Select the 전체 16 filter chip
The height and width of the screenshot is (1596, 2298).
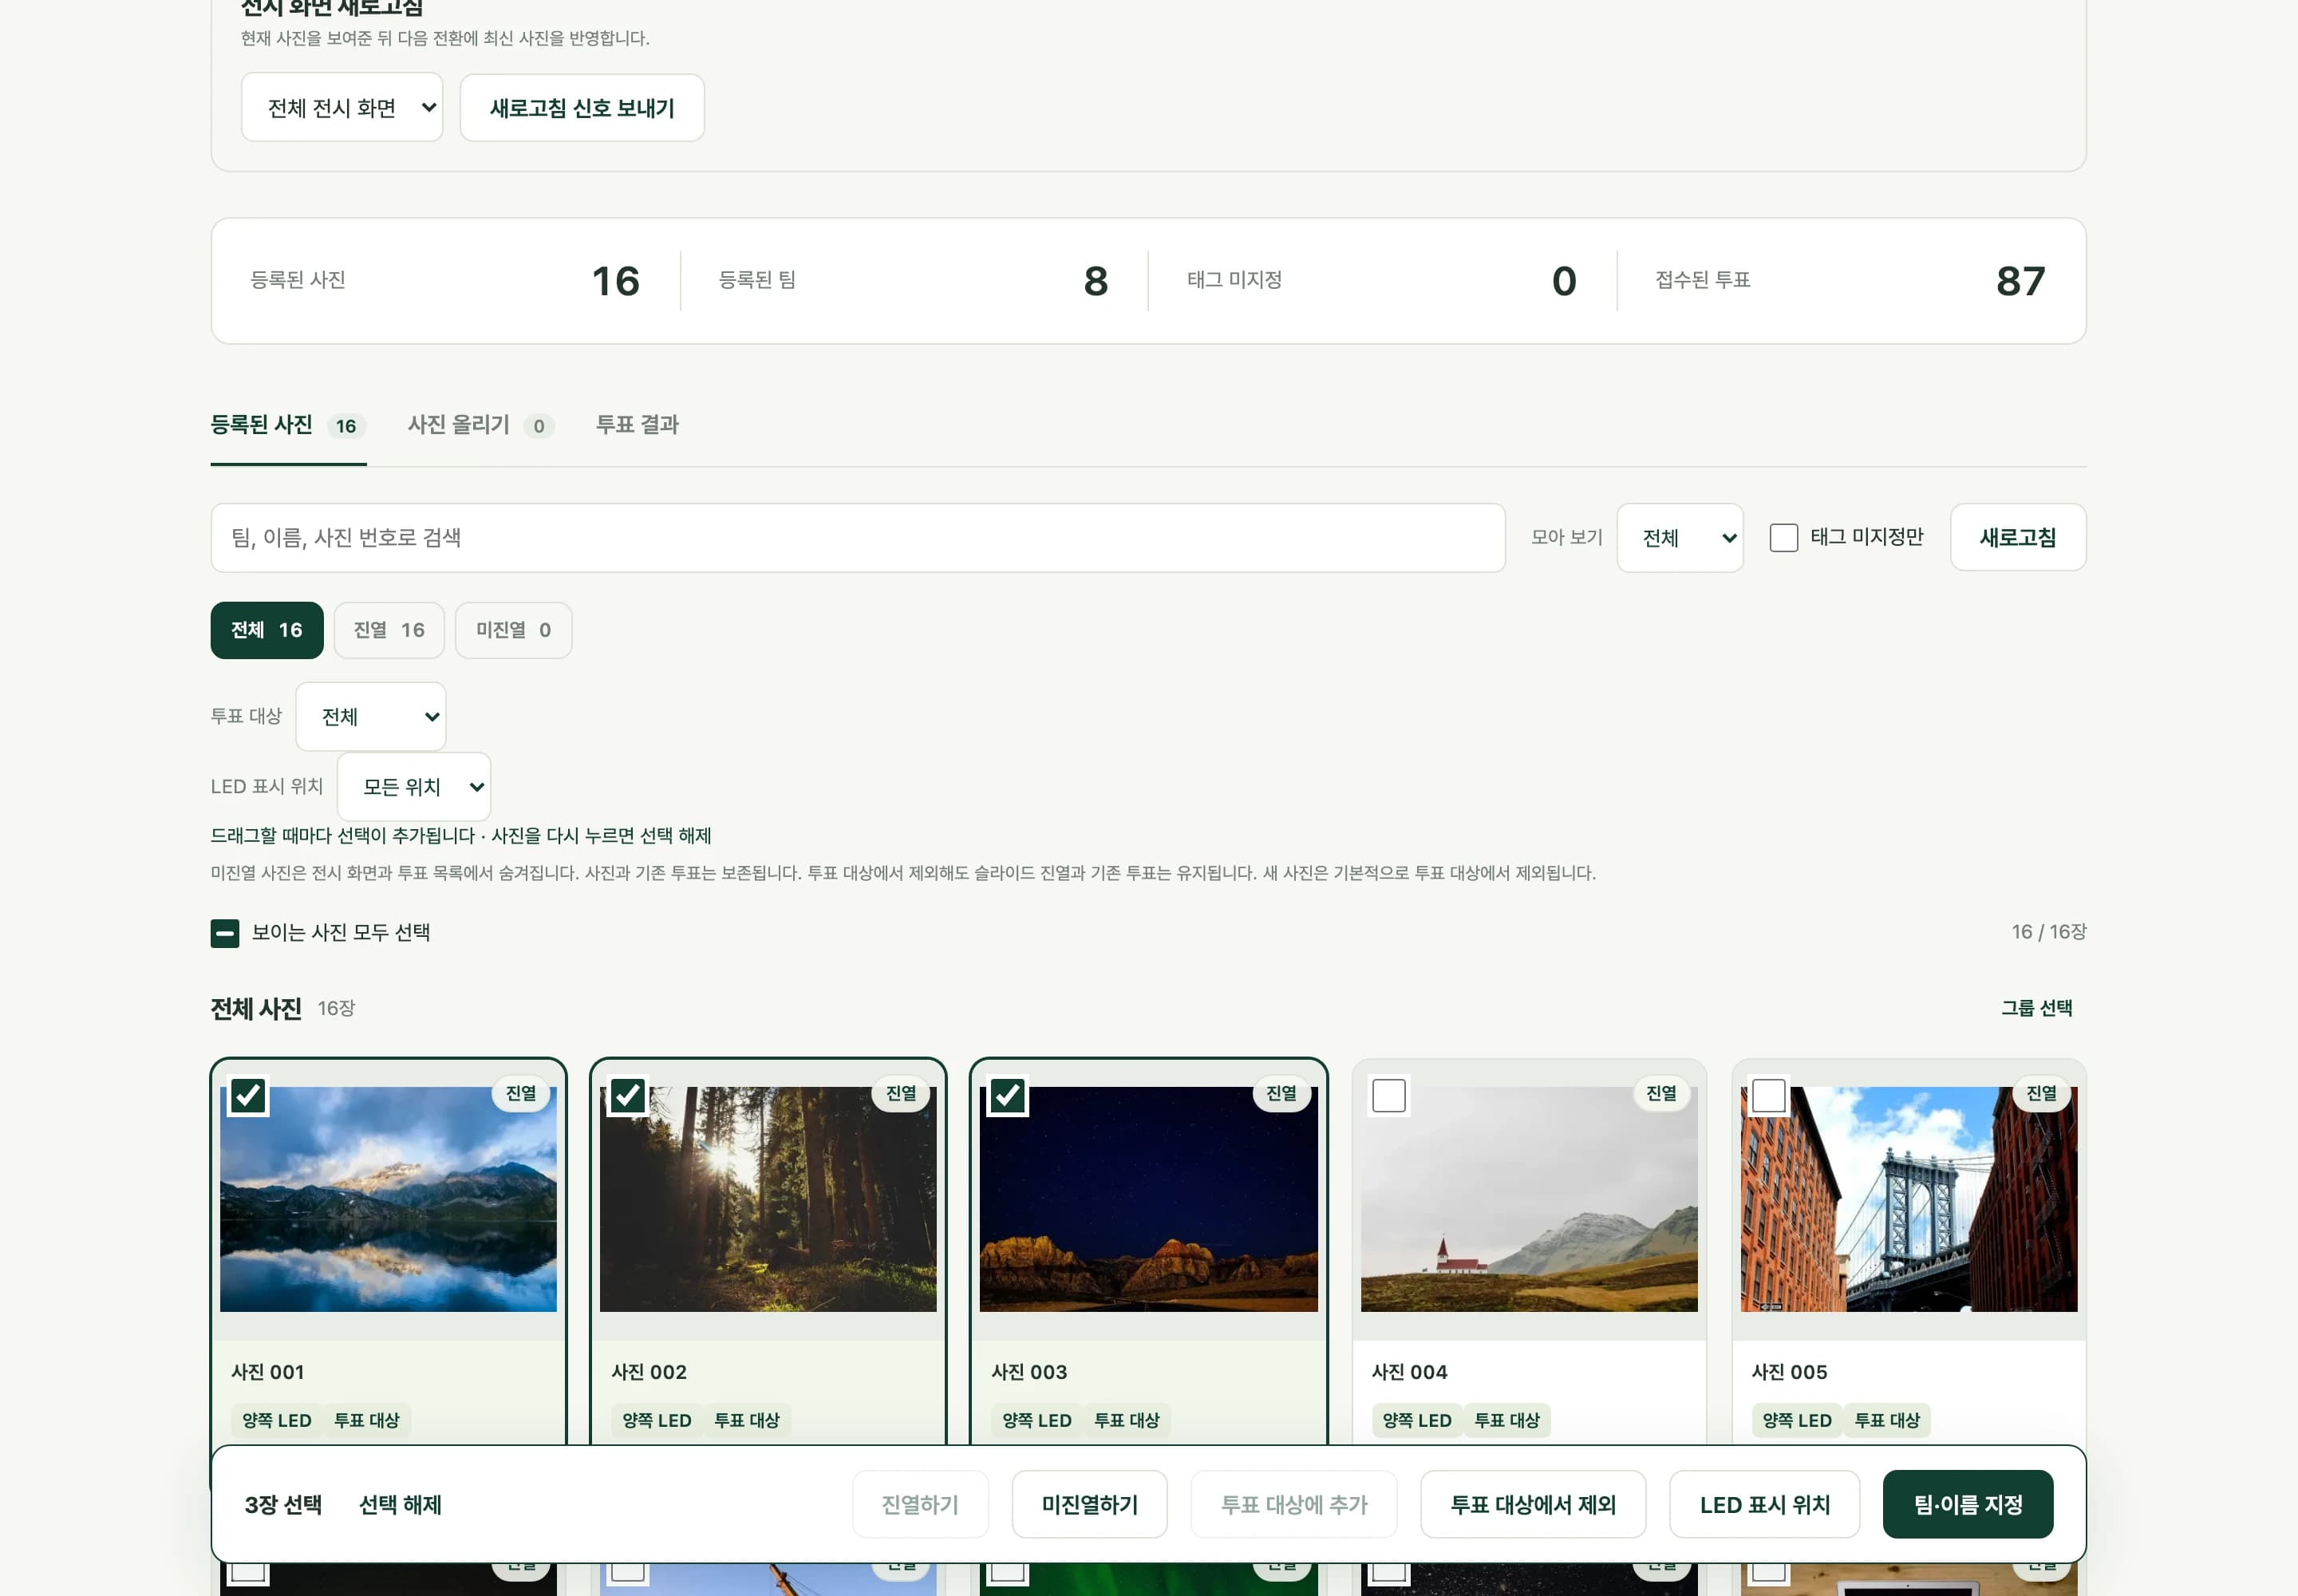pos(267,630)
